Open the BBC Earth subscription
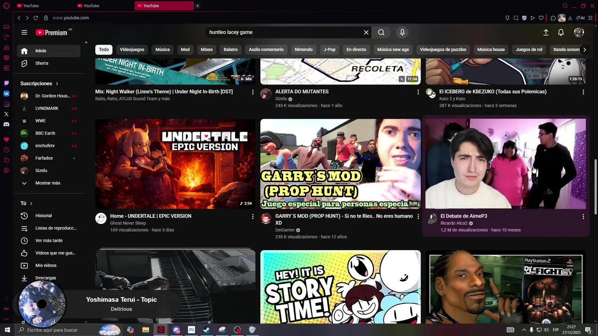 tap(49, 133)
